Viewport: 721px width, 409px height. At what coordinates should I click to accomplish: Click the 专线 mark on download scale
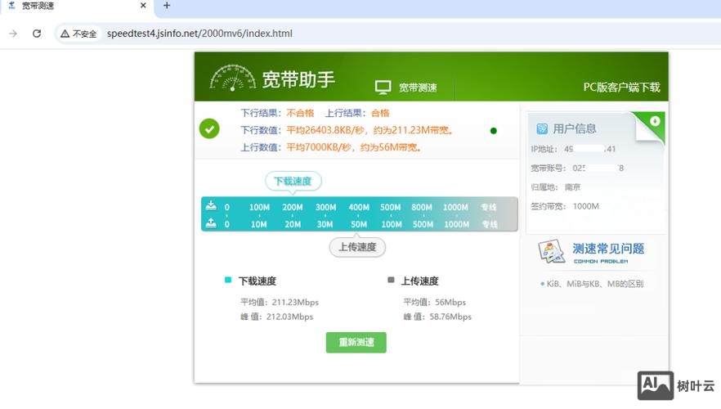pyautogui.click(x=489, y=208)
